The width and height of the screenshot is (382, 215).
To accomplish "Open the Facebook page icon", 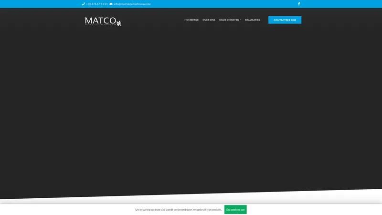I will [x=299, y=4].
